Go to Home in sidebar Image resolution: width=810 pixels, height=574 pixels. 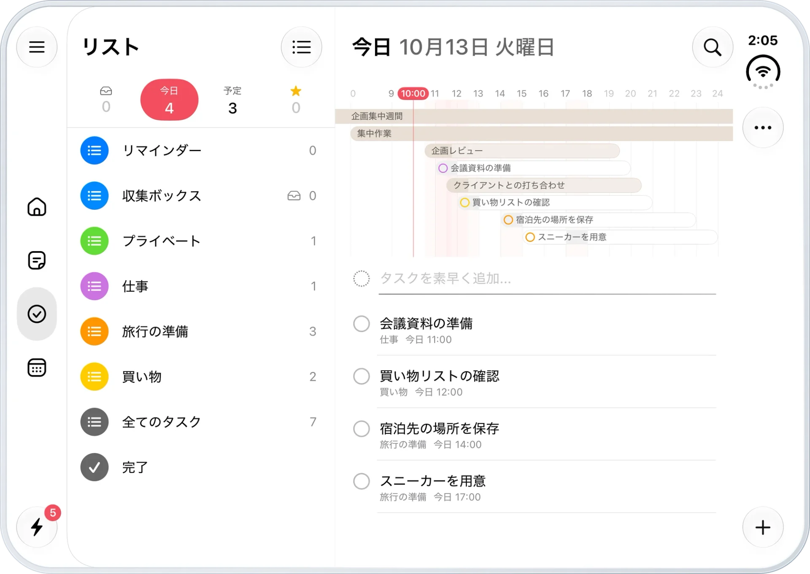pos(37,207)
